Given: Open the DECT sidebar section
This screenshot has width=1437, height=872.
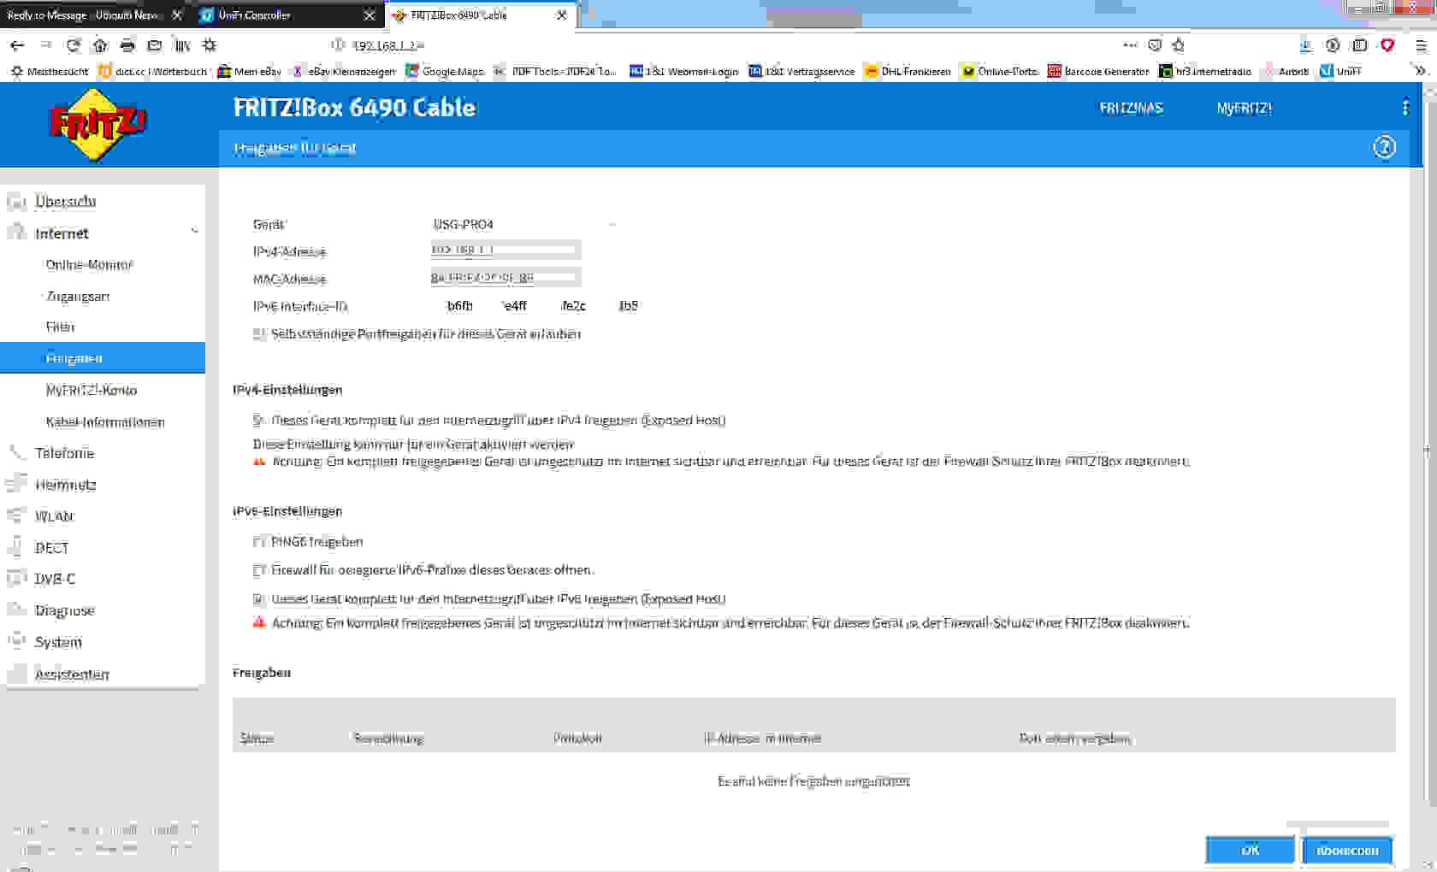Looking at the screenshot, I should [x=51, y=548].
